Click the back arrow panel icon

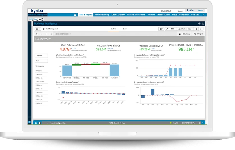[41, 19]
